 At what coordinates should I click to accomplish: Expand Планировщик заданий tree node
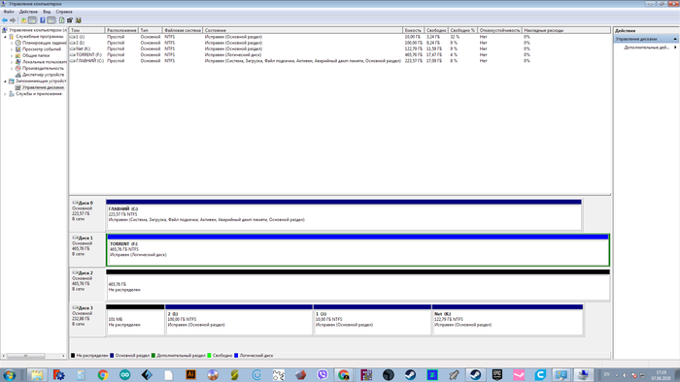12,44
